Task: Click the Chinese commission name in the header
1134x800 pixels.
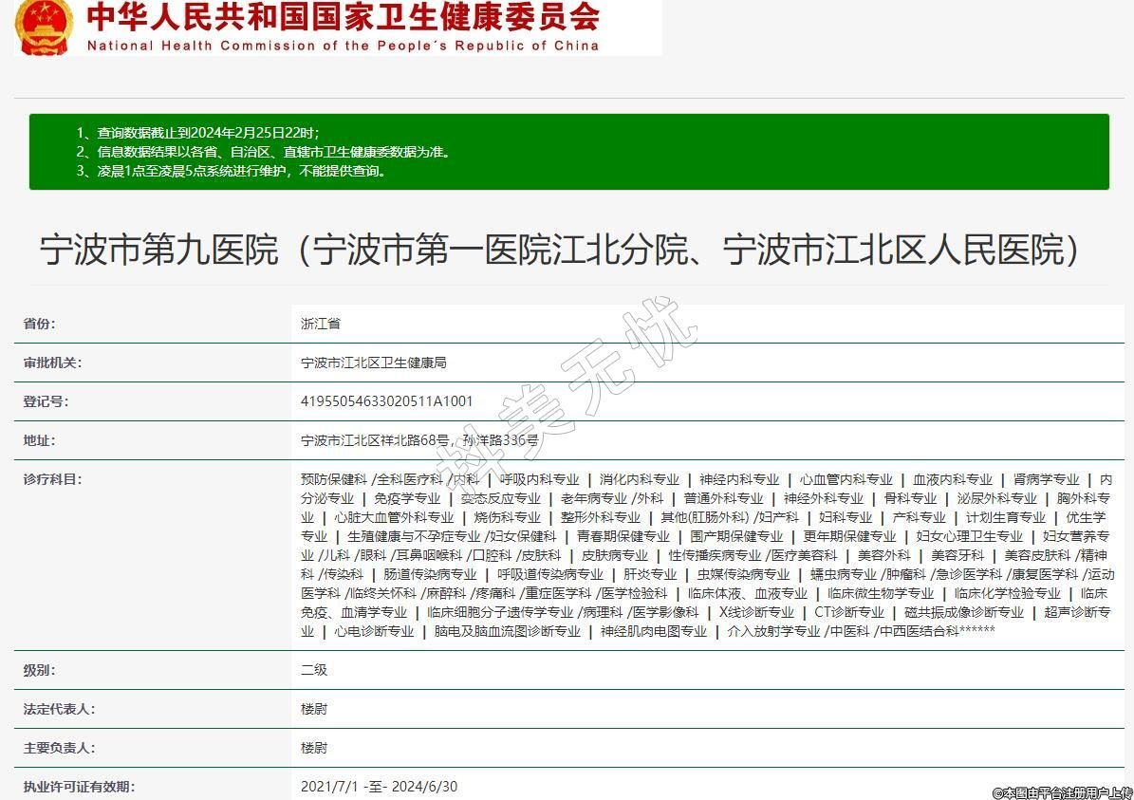Action: point(343,17)
